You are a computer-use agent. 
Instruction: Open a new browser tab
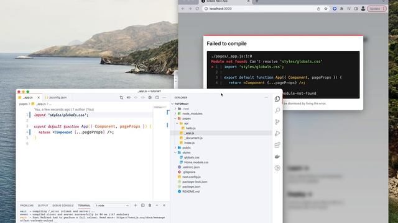[x=257, y=1]
